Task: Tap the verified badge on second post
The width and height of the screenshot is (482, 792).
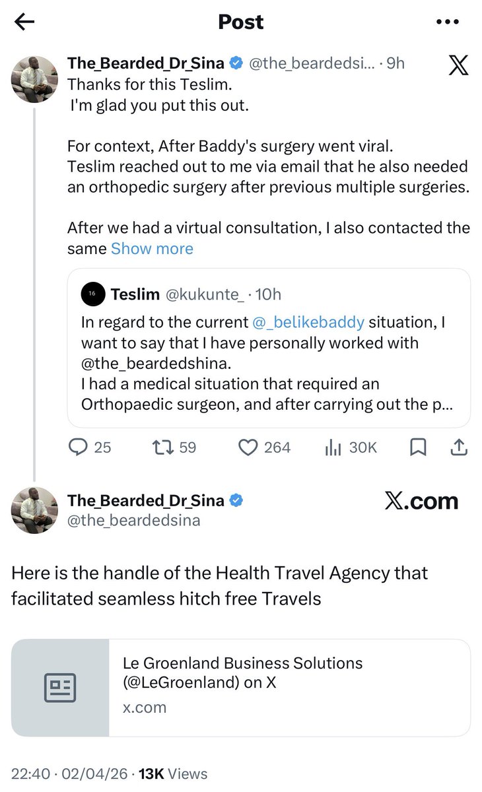Action: point(235,501)
